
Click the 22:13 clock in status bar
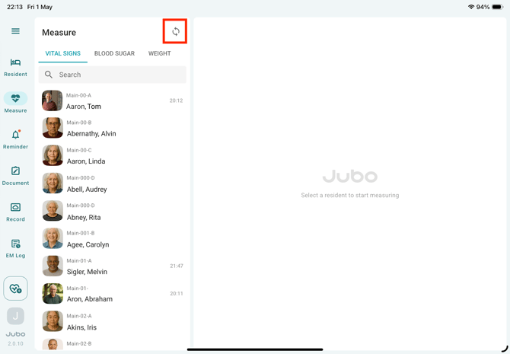[x=14, y=7]
